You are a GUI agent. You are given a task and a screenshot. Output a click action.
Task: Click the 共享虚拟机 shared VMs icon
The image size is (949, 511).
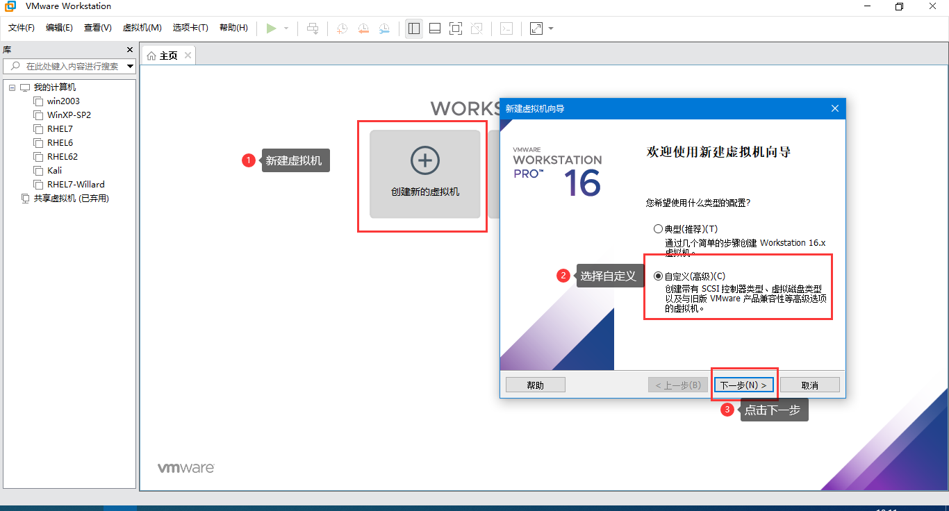coord(26,199)
